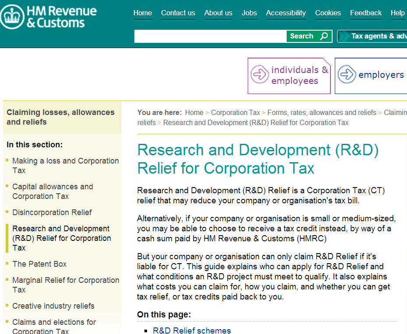Open Capital allowances and Corporation Tax

click(53, 191)
